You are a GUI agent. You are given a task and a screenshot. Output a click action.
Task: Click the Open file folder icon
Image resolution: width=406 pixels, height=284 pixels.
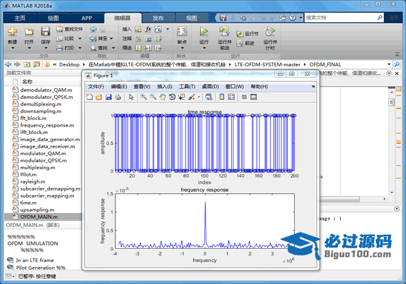coord(29,32)
